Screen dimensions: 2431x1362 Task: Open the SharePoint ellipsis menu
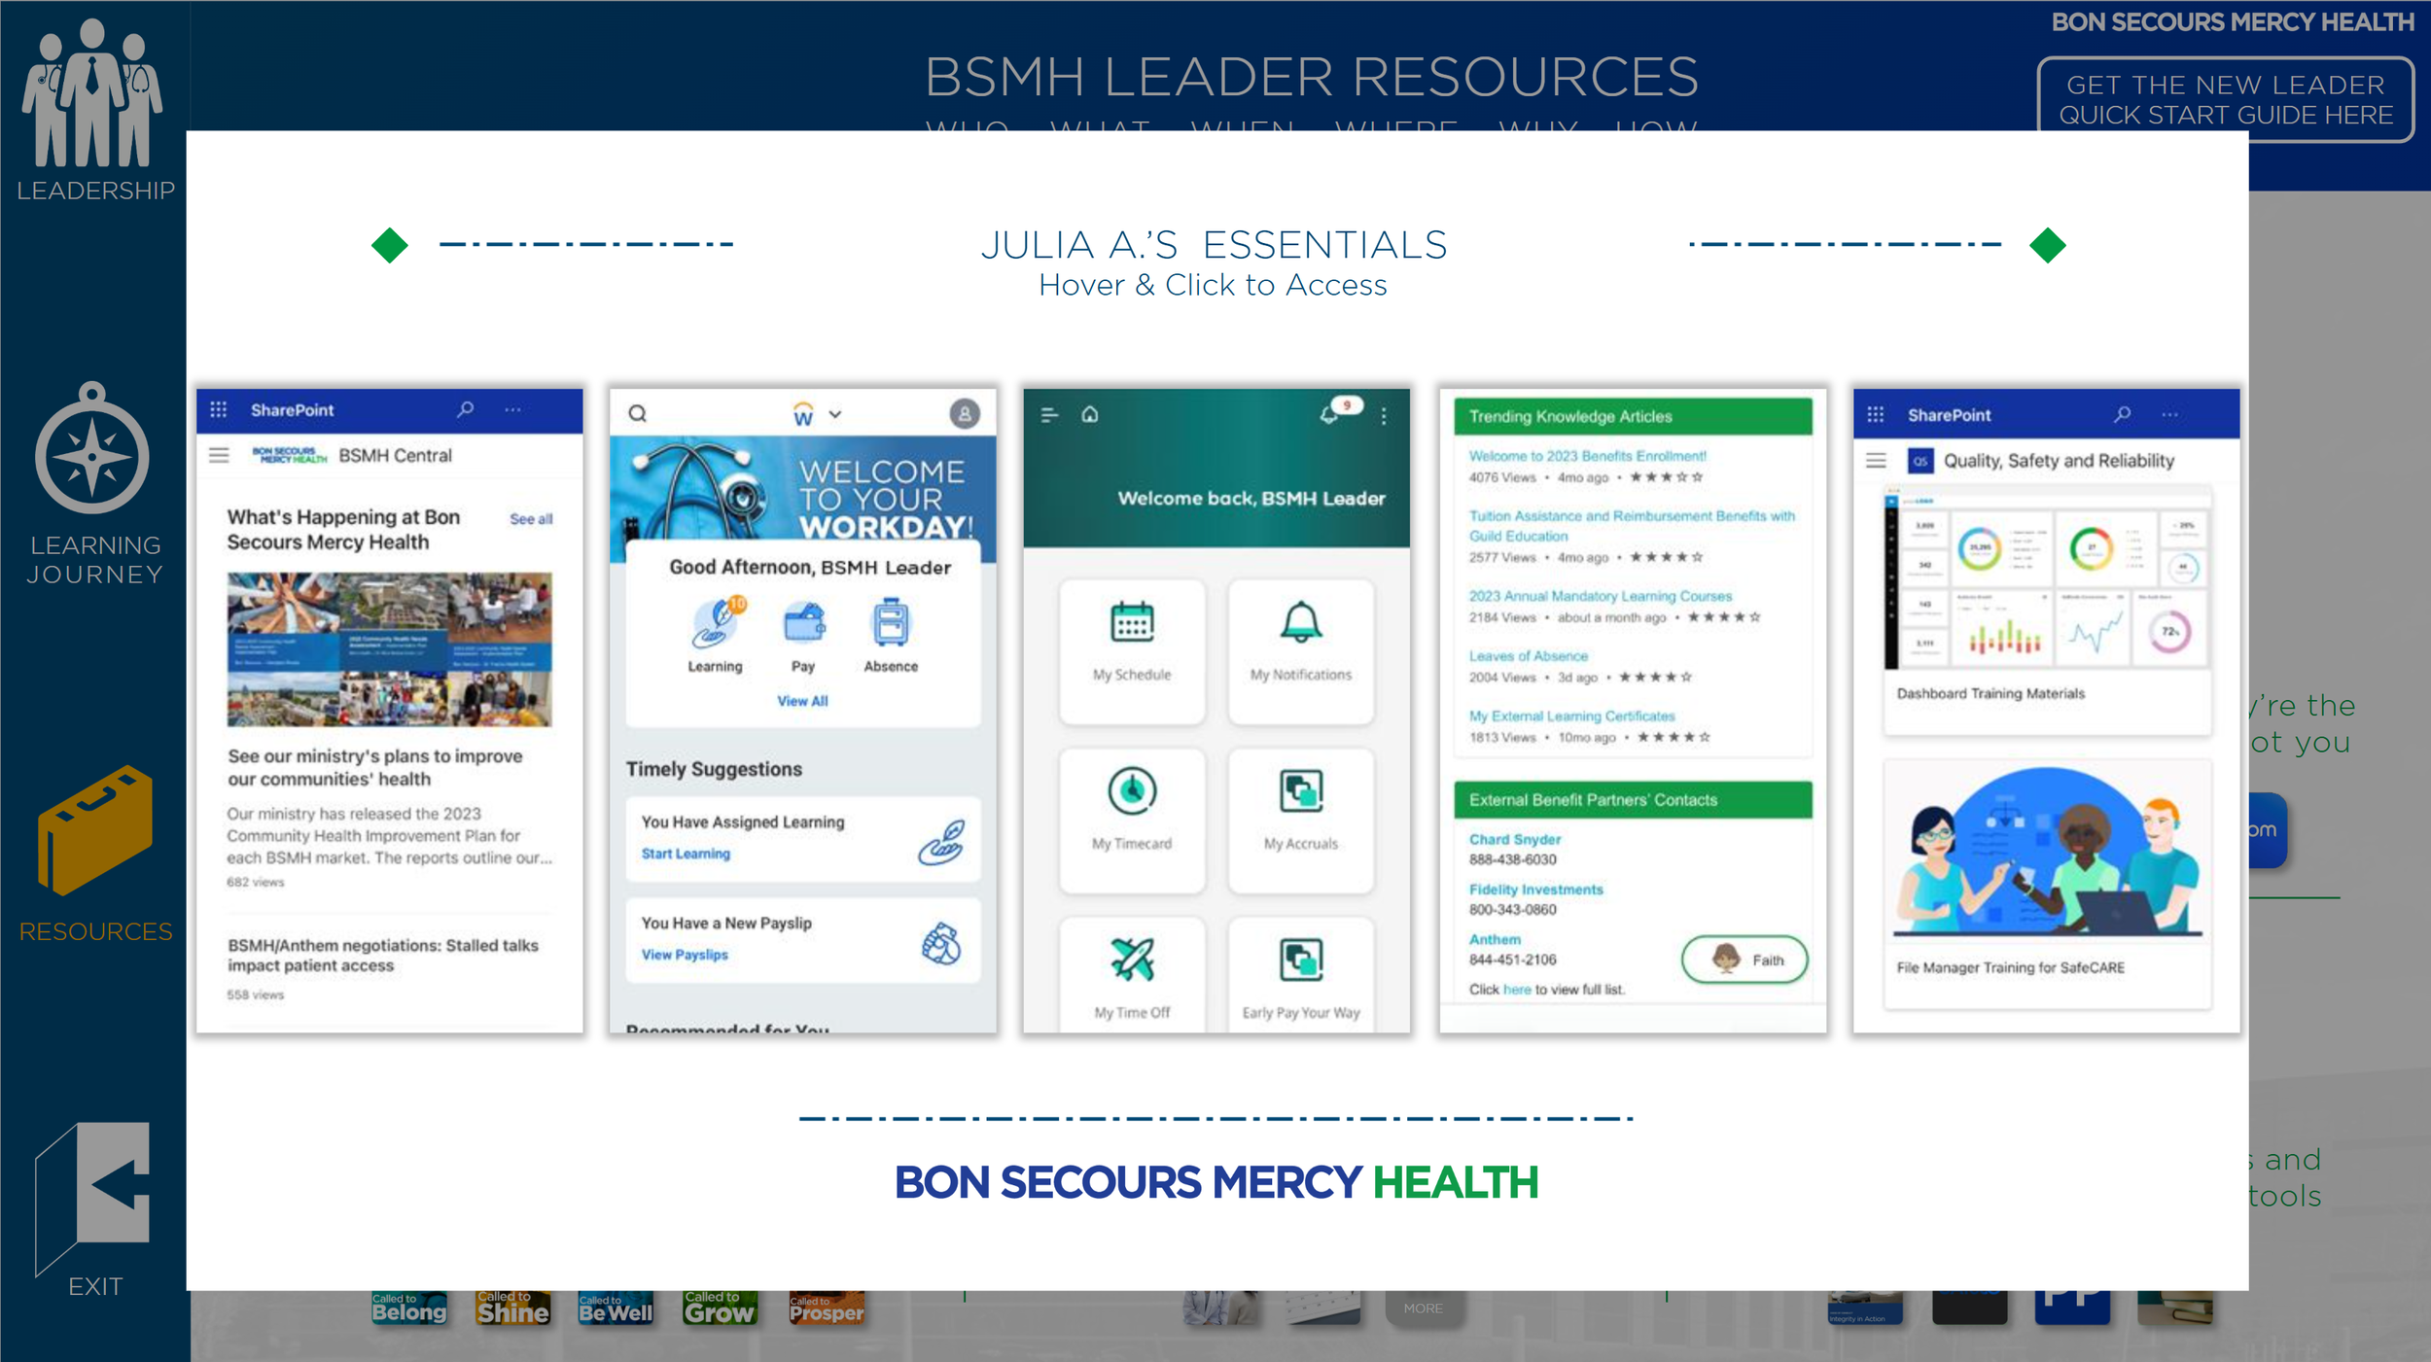coord(513,409)
